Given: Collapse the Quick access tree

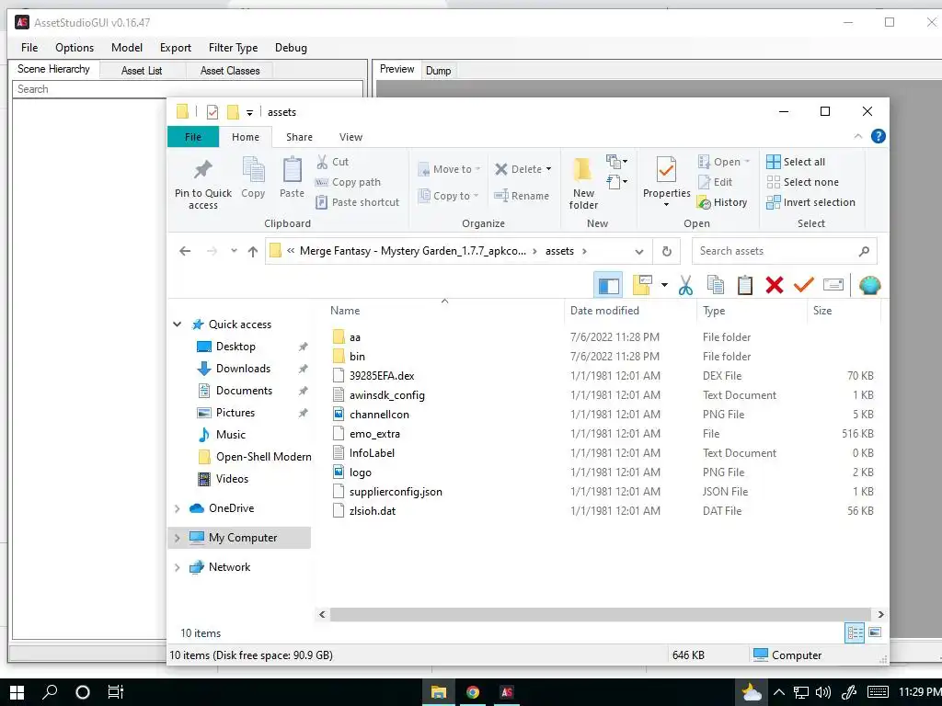Looking at the screenshot, I should pyautogui.click(x=178, y=325).
